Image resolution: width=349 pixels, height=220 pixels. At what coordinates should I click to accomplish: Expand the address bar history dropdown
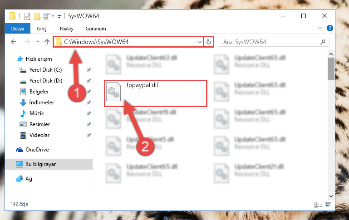(199, 42)
